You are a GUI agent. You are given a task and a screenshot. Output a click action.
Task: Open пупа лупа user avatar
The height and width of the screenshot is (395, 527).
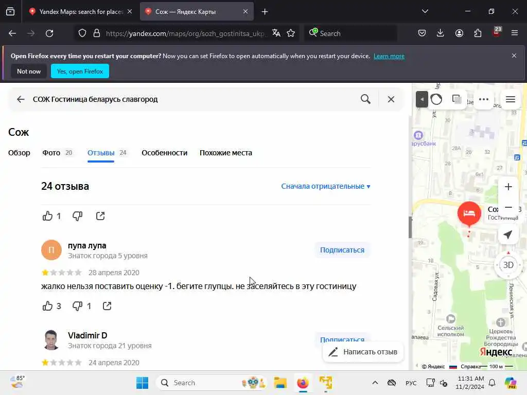click(51, 250)
